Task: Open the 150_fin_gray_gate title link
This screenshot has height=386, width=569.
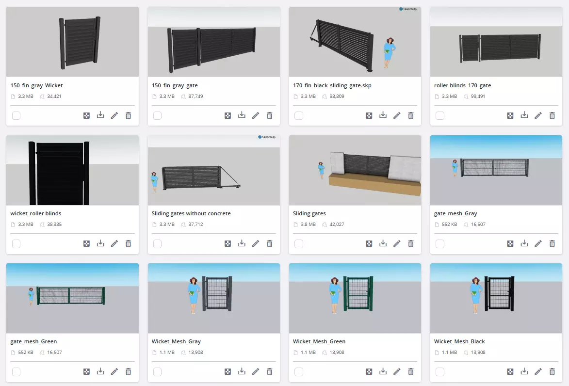Action: [175, 85]
